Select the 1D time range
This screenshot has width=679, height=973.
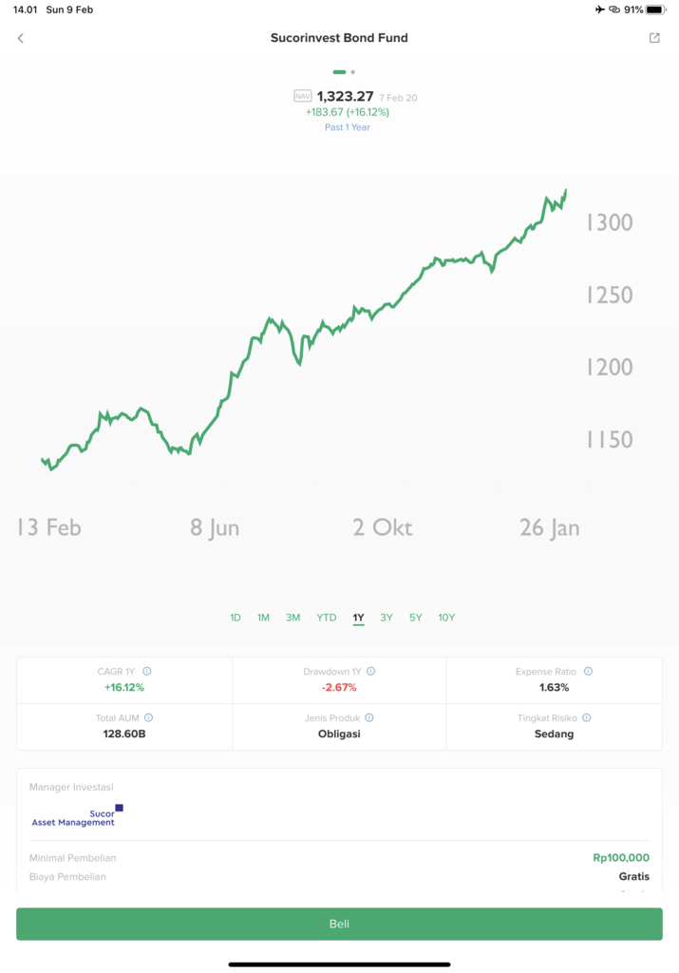point(235,618)
